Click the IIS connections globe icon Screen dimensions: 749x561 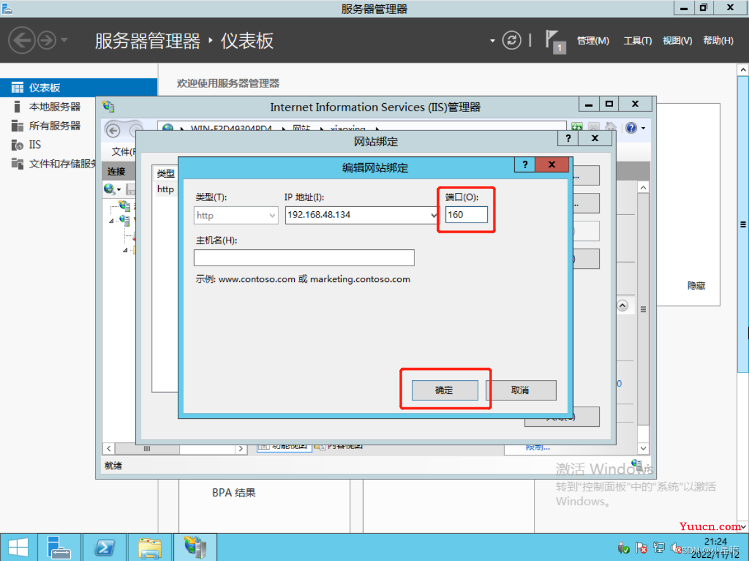pyautogui.click(x=109, y=189)
